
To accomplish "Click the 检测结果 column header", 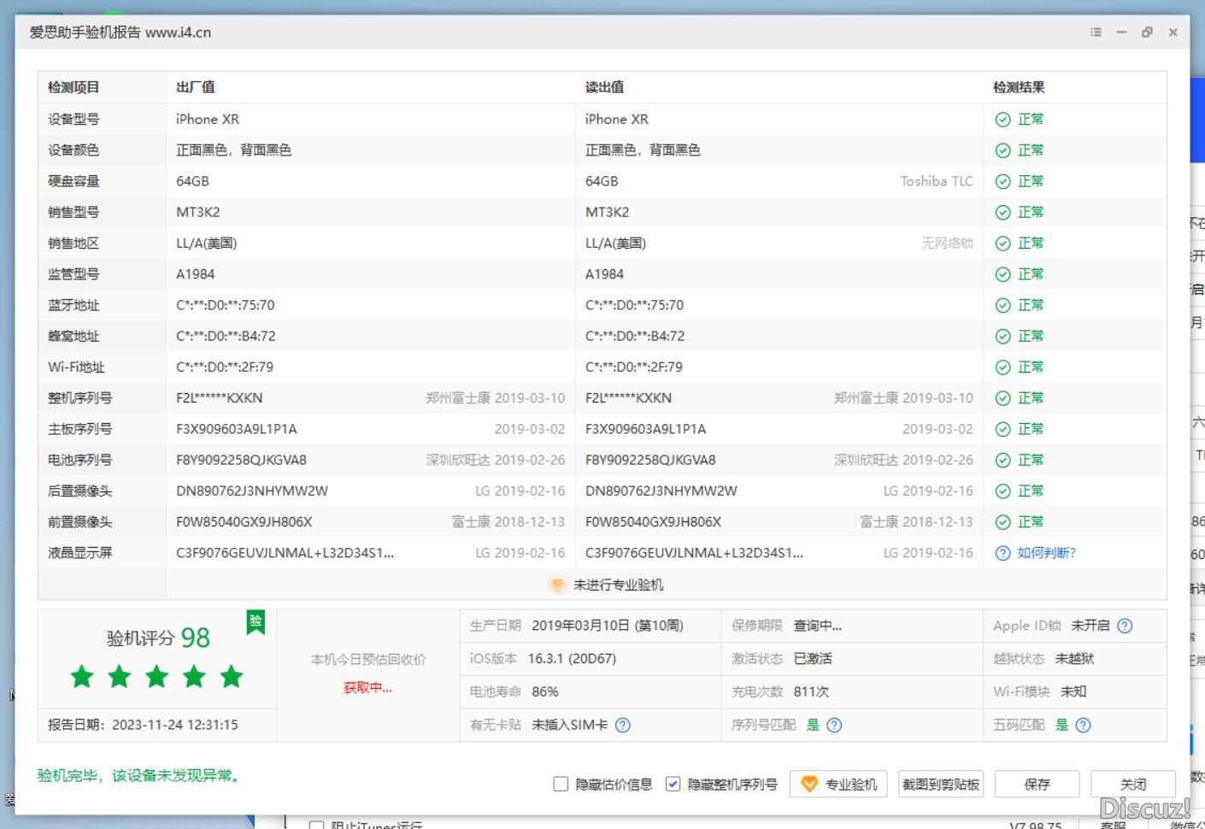I will tap(1019, 87).
